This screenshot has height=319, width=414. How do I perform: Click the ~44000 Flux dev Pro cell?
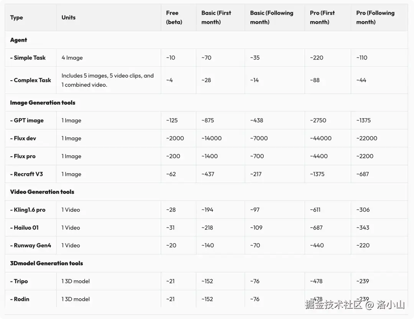pyautogui.click(x=320, y=139)
